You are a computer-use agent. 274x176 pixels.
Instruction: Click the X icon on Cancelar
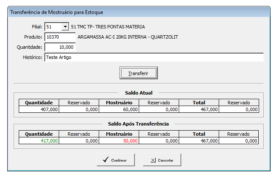coord(153,160)
